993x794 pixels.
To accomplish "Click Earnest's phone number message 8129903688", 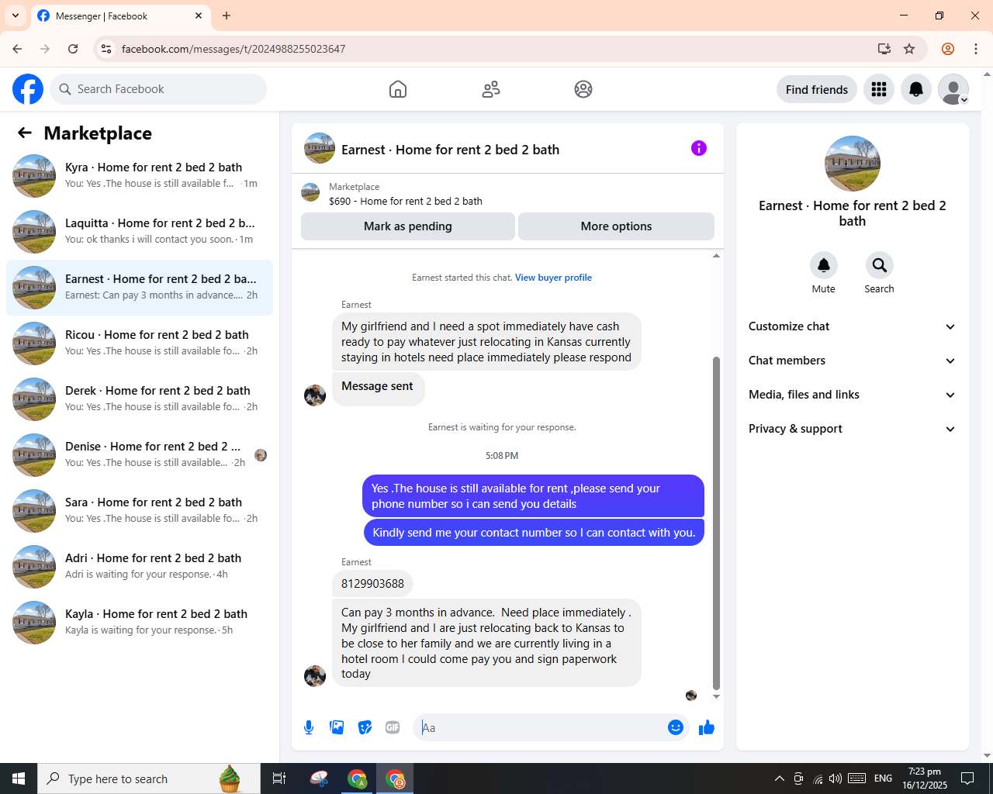I will (x=373, y=584).
